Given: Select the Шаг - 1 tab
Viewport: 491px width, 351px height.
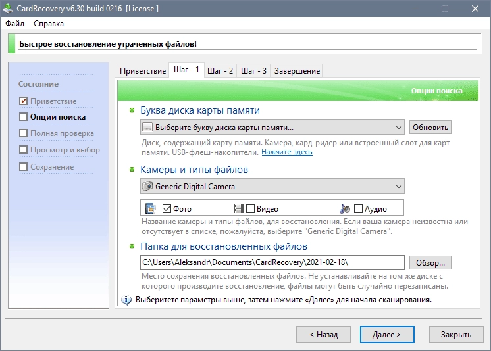Looking at the screenshot, I should click(x=187, y=70).
